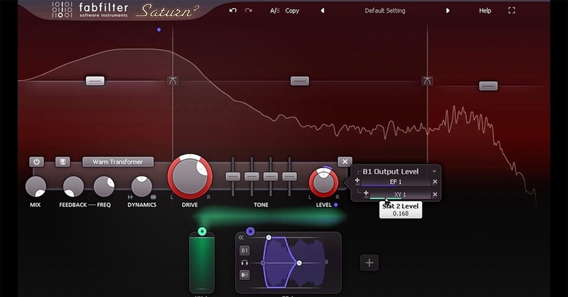
Task: Add a new modulation source with plus button
Action: (x=369, y=263)
